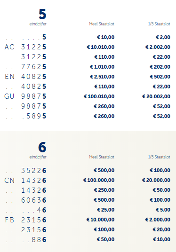Select the 77625 lot number row

click(26, 67)
